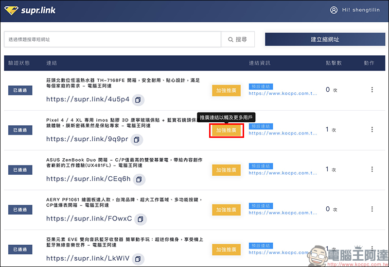Image resolution: width=389 pixels, height=267 pixels.
Task: Open short link https://supr.link/4u5p4
Action: (88, 100)
